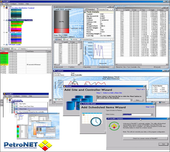Collapse the 36-Test root node

pos(2,7)
